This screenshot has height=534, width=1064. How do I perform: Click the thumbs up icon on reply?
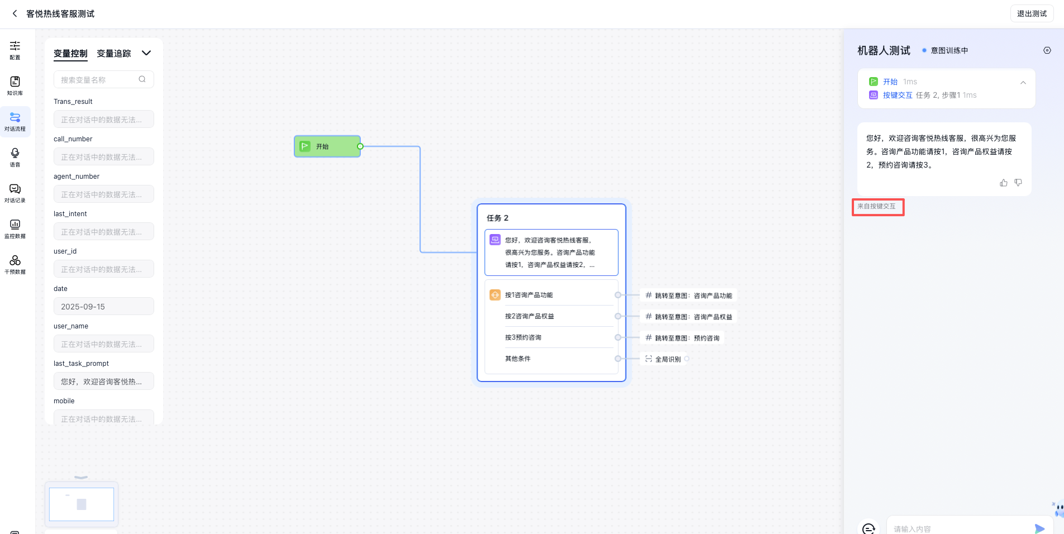click(x=1003, y=183)
